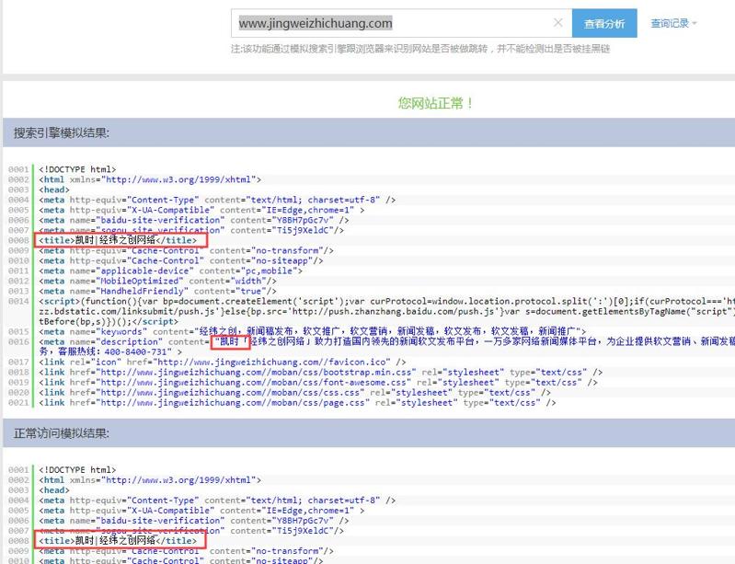Click the no-siteapp Cache-Control line in search engine result
The height and width of the screenshot is (564, 735).
pyautogui.click(x=181, y=260)
